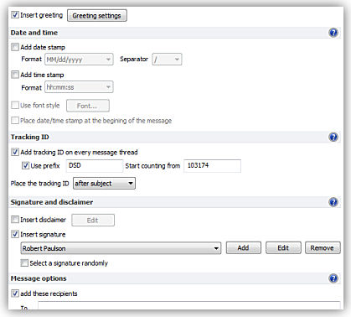Open help for Signature and disclaimer section
Image resolution: width=351 pixels, height=317 pixels.
point(333,202)
